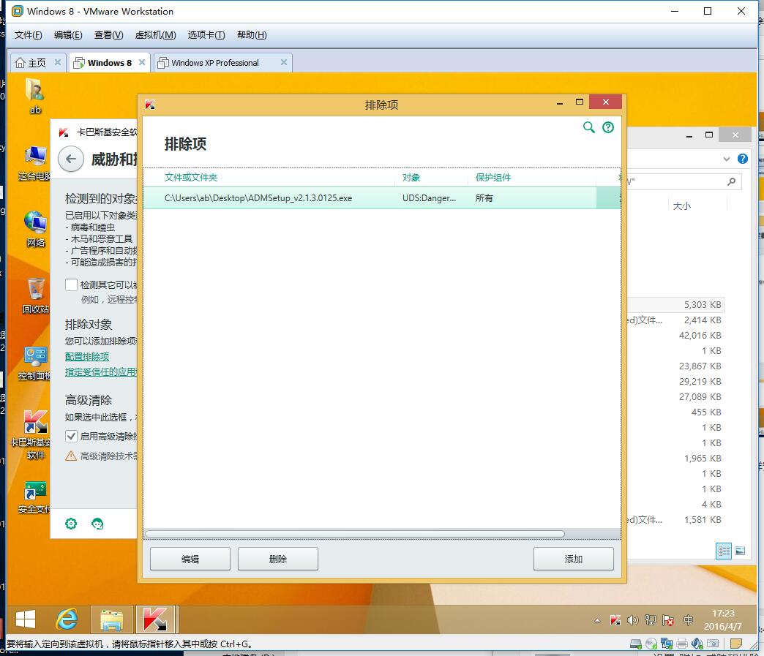
Task: Open the VMware message log note icon
Action: 735,644
